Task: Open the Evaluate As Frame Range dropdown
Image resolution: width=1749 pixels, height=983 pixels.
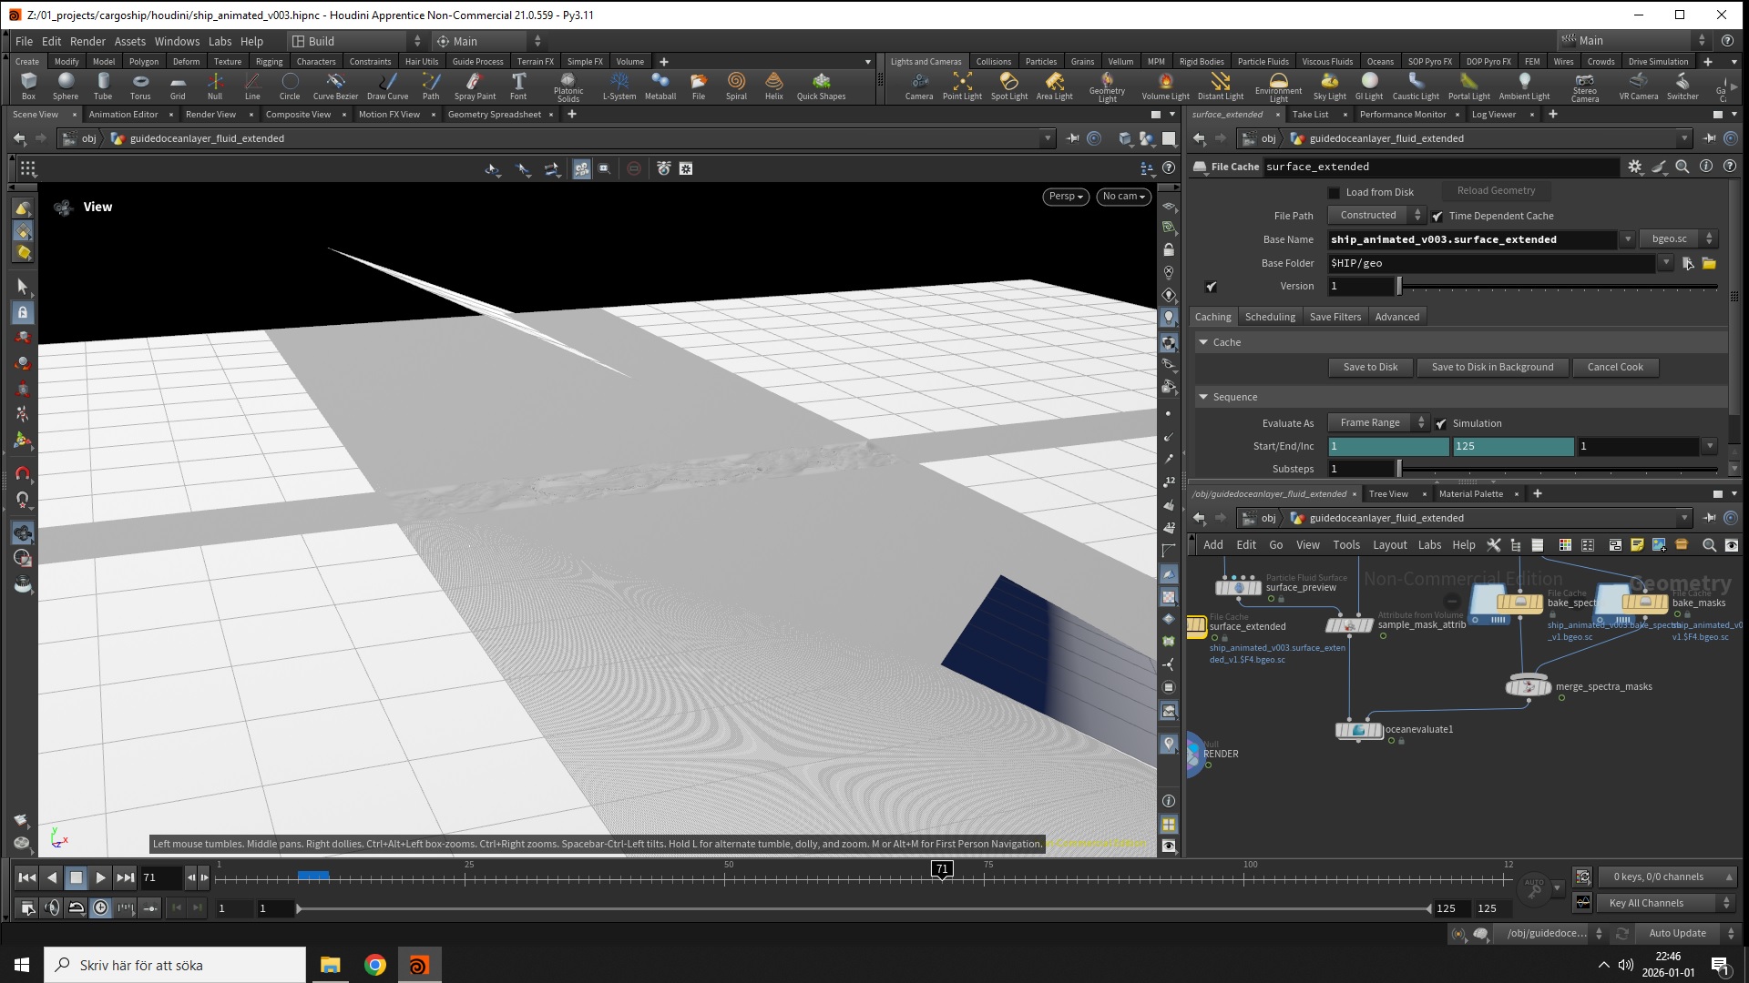Action: 1377,422
